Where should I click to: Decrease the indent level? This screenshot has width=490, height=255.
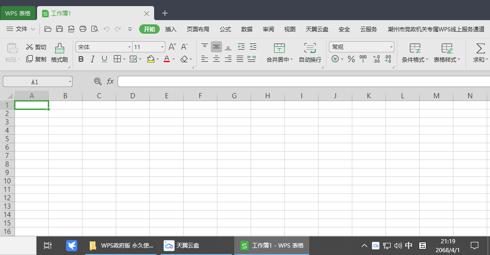241,47
